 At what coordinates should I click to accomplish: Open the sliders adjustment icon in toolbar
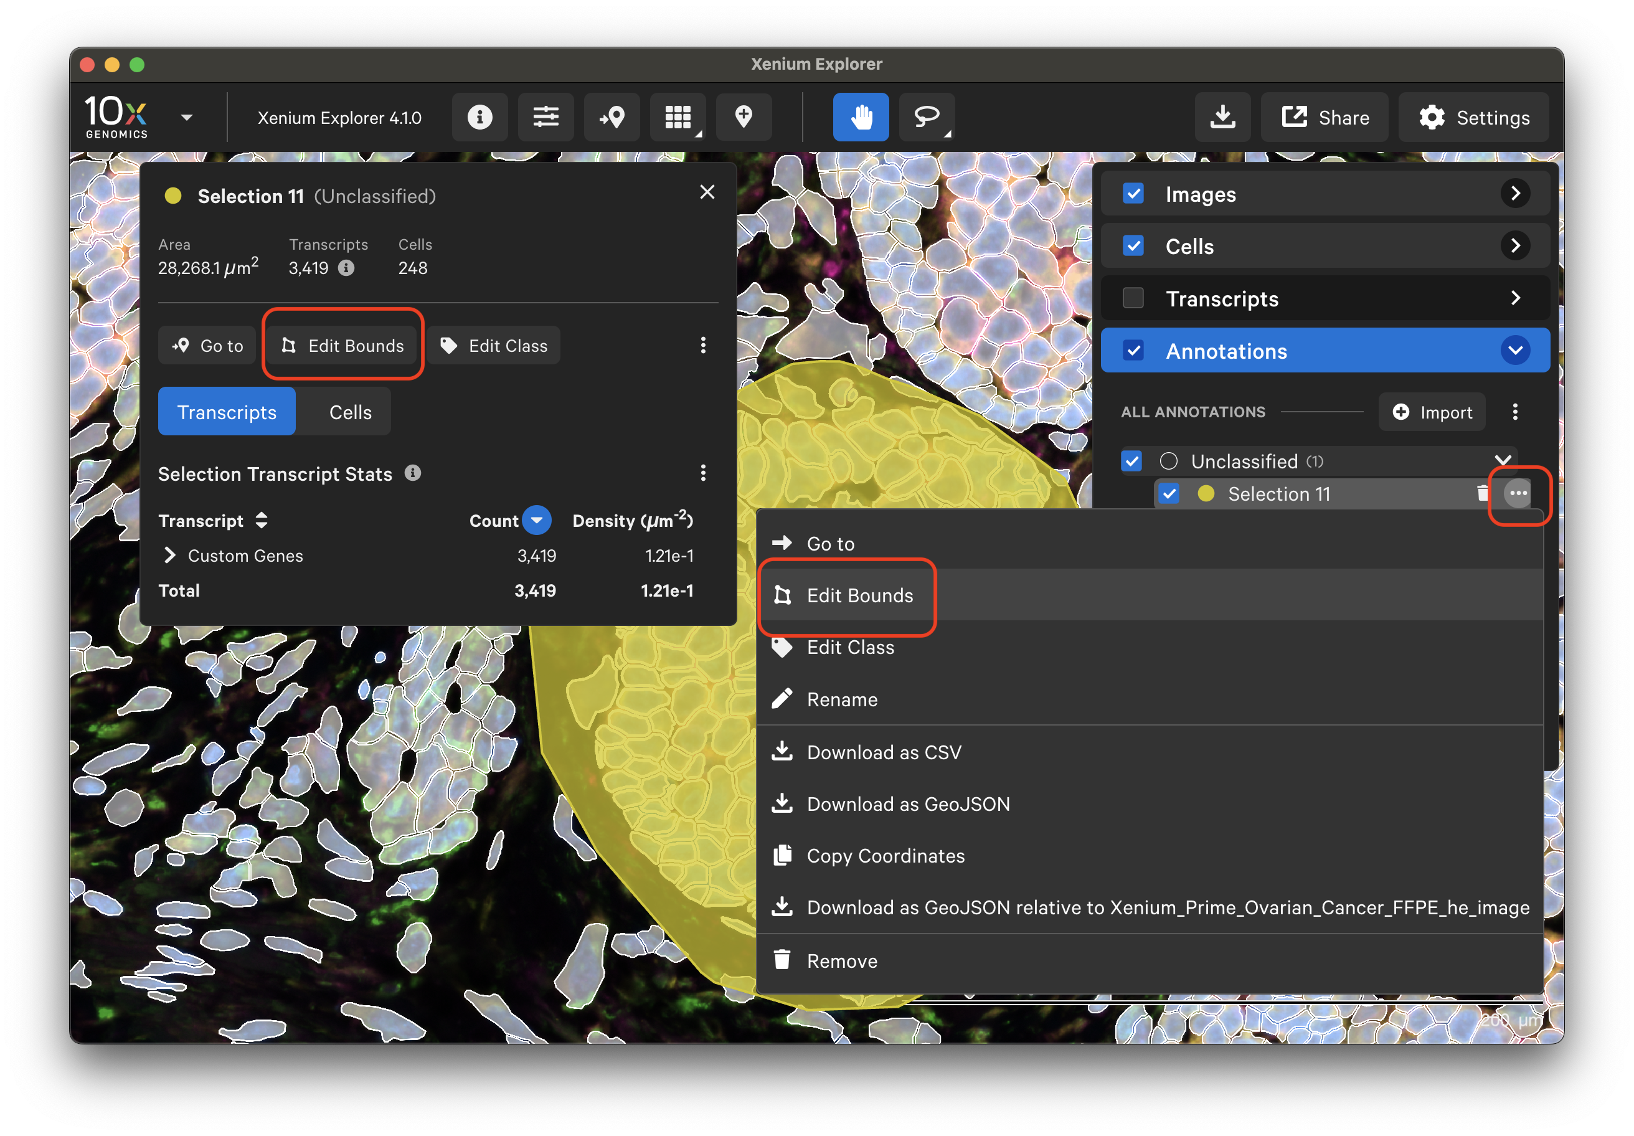click(545, 116)
